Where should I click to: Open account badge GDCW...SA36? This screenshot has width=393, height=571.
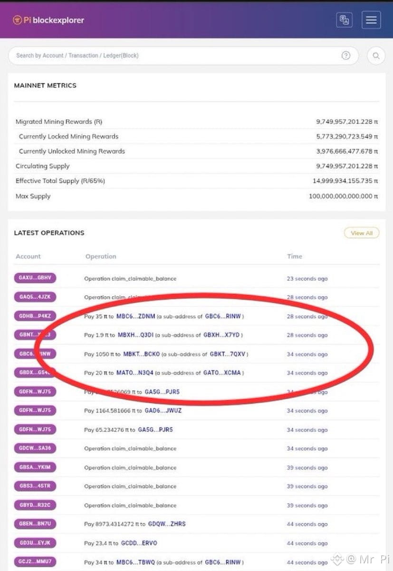point(35,448)
